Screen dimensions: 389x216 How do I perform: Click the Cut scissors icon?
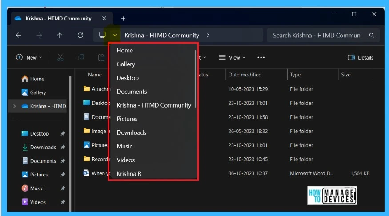point(60,57)
